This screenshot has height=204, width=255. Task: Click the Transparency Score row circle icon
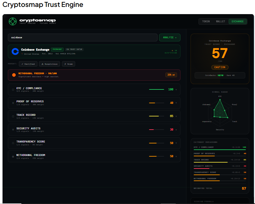tap(13, 143)
